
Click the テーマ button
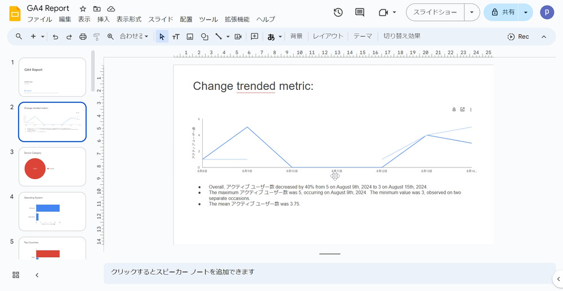(363, 37)
